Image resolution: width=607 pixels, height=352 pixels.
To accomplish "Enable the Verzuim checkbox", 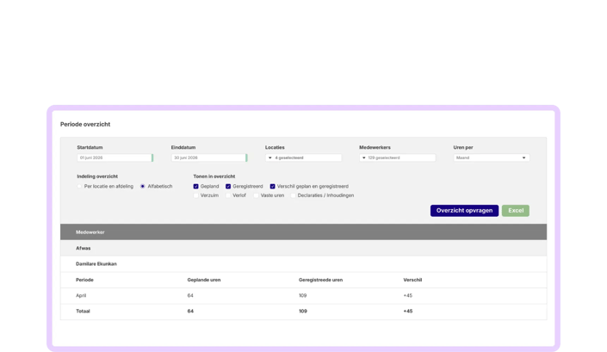I will [196, 195].
